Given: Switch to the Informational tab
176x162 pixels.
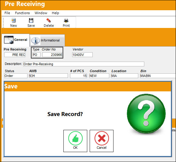Looking at the screenshot, I should pos(47,40).
